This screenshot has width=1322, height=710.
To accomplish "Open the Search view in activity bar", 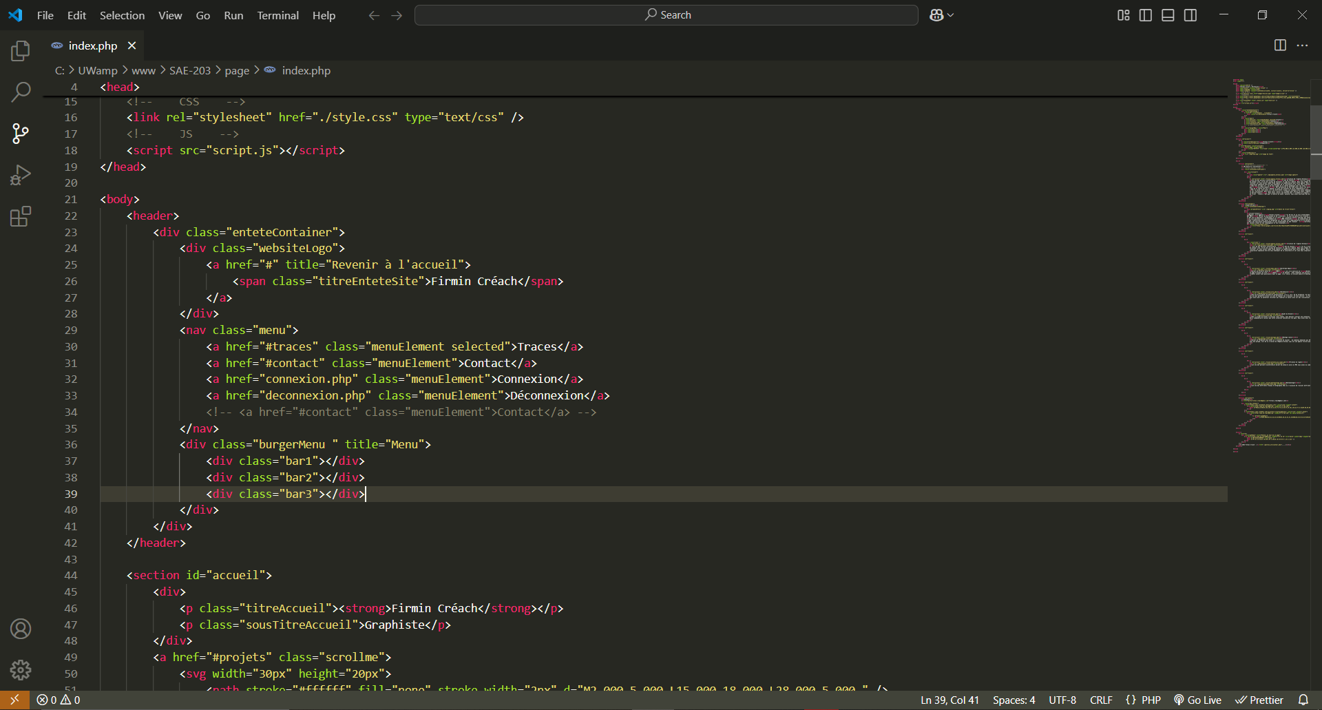I will (x=21, y=92).
